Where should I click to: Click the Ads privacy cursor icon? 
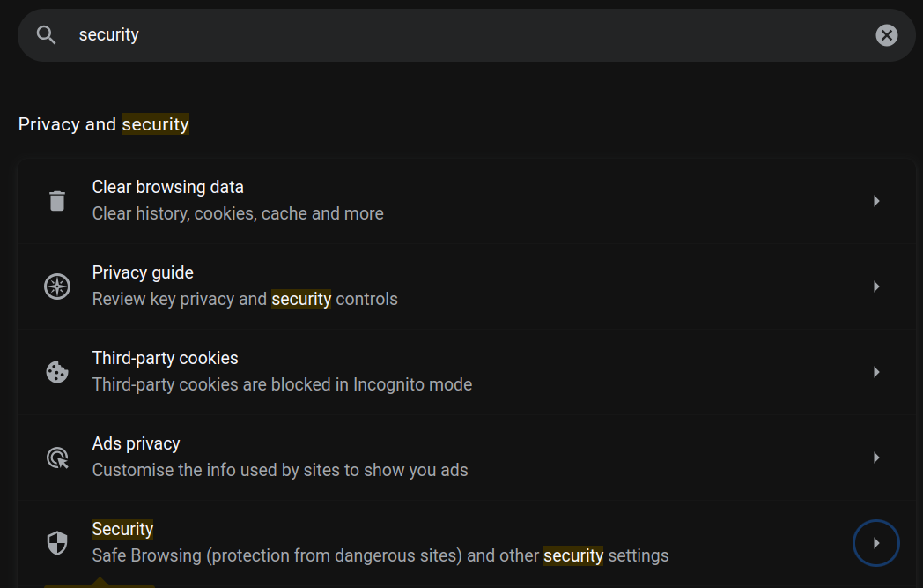tap(57, 458)
